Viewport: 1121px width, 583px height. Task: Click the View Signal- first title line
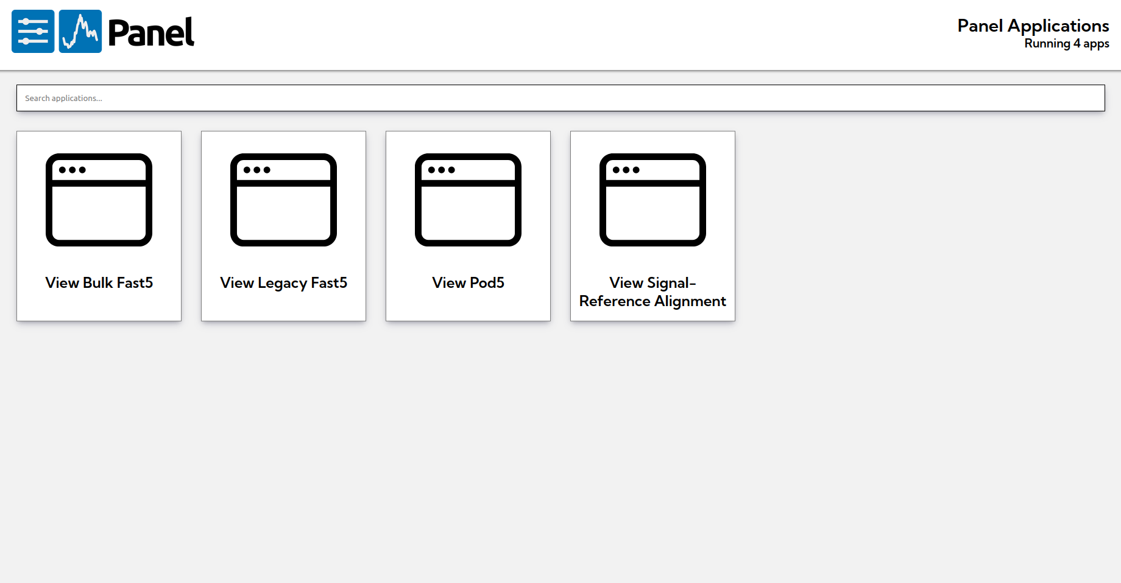pyautogui.click(x=652, y=284)
